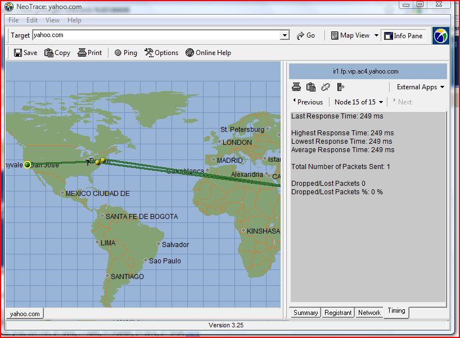
Task: Minimize the NeoTrace window
Action: click(405, 4)
